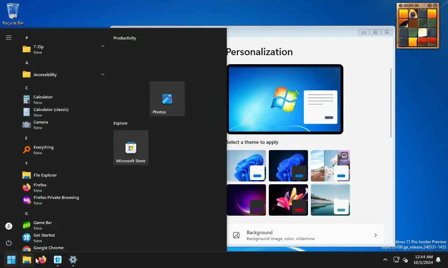Open the notifications bell
This screenshot has width=448, height=268.
[438, 260]
